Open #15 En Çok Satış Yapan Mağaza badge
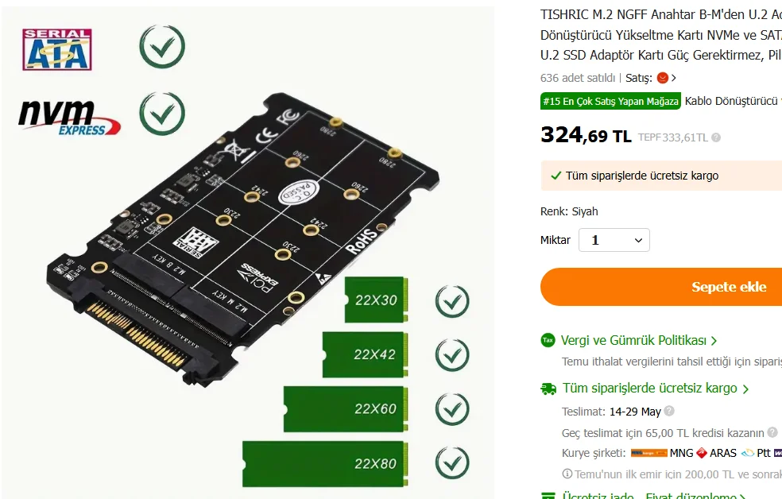 point(610,101)
